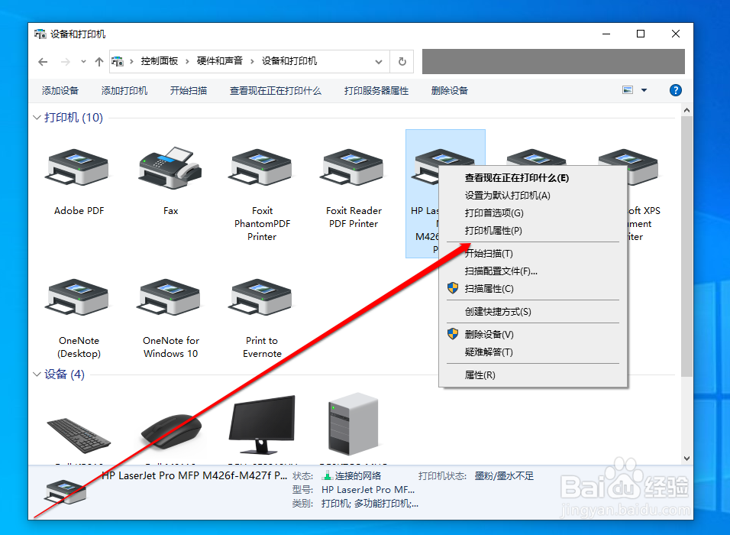Click 添加设备 toolbar button
The height and width of the screenshot is (535, 730).
click(x=60, y=91)
